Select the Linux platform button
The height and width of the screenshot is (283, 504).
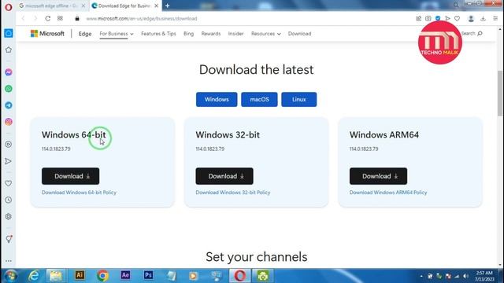299,100
